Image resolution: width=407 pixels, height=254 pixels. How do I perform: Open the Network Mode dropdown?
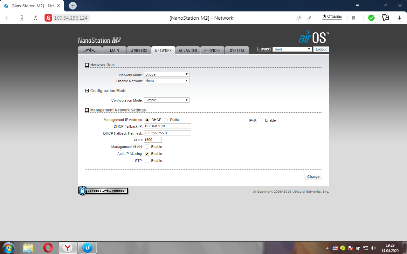167,74
